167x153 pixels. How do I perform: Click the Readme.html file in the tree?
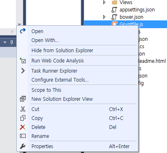152,61
